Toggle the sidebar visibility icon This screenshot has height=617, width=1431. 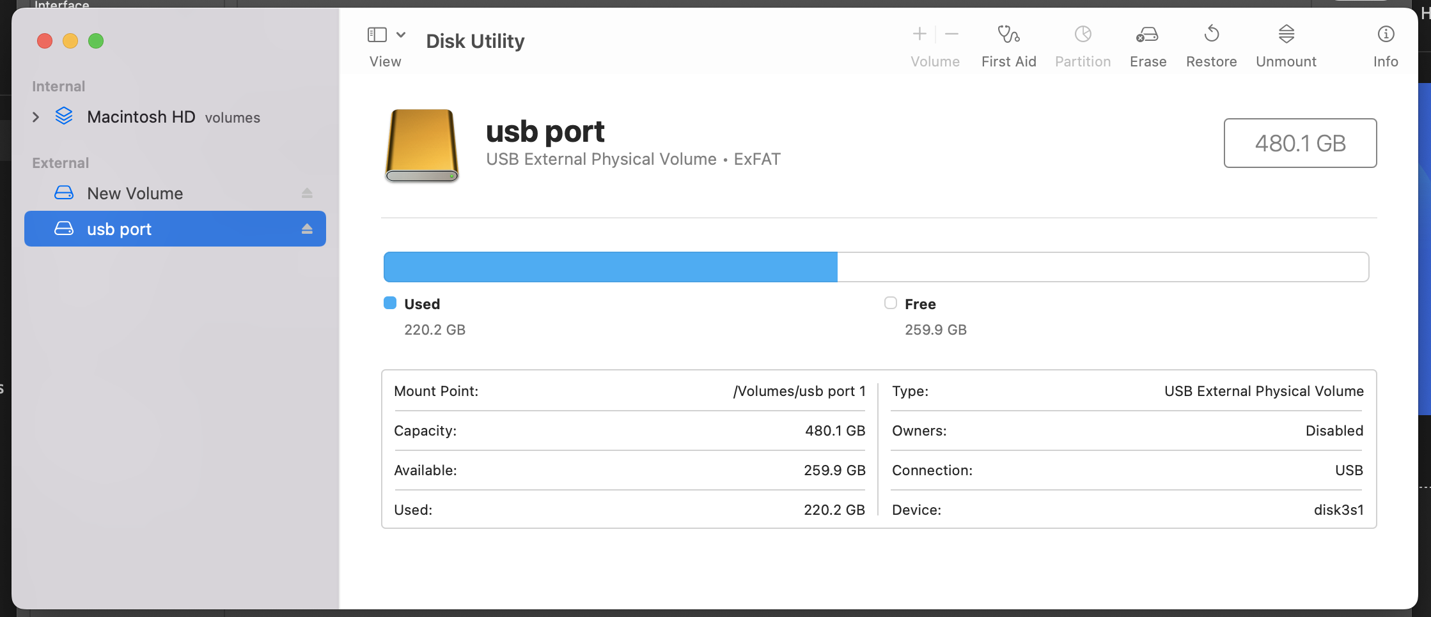[x=378, y=34]
